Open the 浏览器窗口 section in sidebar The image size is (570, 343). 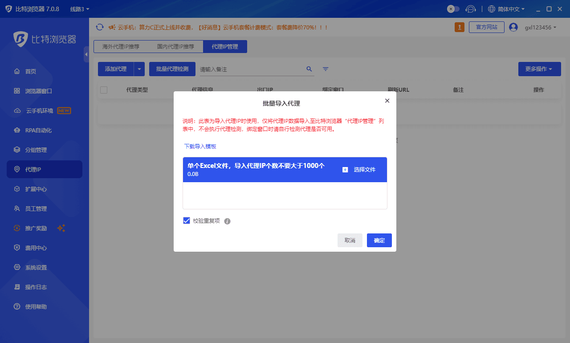38,90
